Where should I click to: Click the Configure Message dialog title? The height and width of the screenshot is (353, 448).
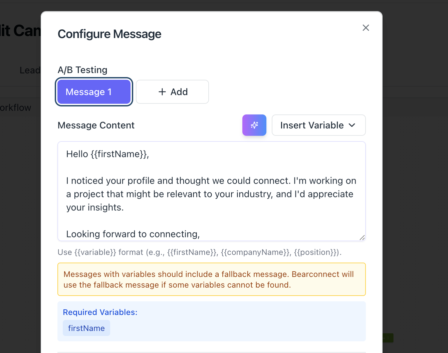[109, 34]
